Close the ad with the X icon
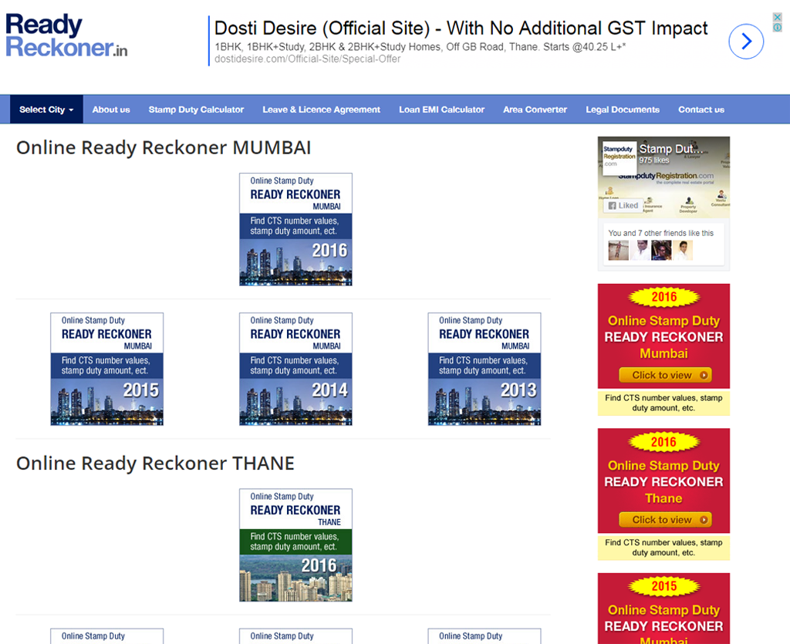Screen dimensions: 790x644 pyautogui.click(x=778, y=17)
